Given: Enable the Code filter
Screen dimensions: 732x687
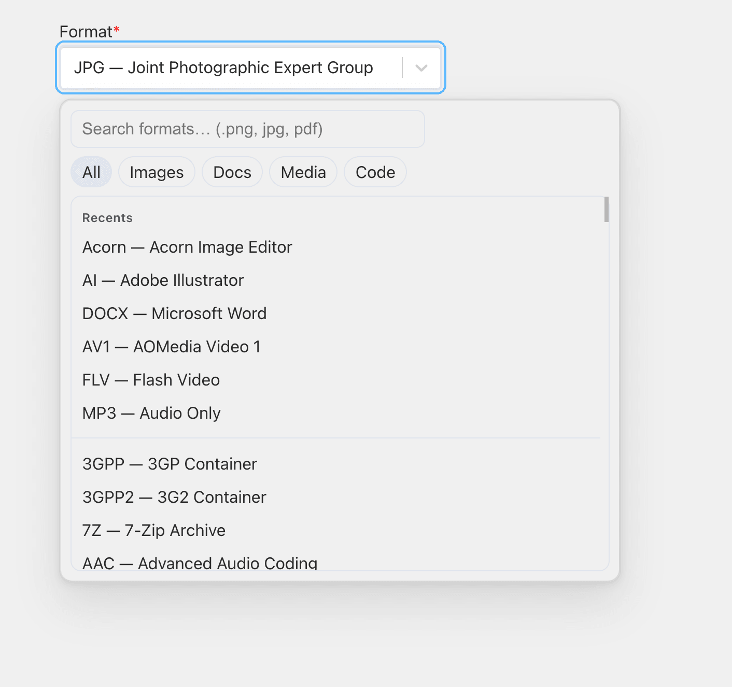Looking at the screenshot, I should pos(375,172).
